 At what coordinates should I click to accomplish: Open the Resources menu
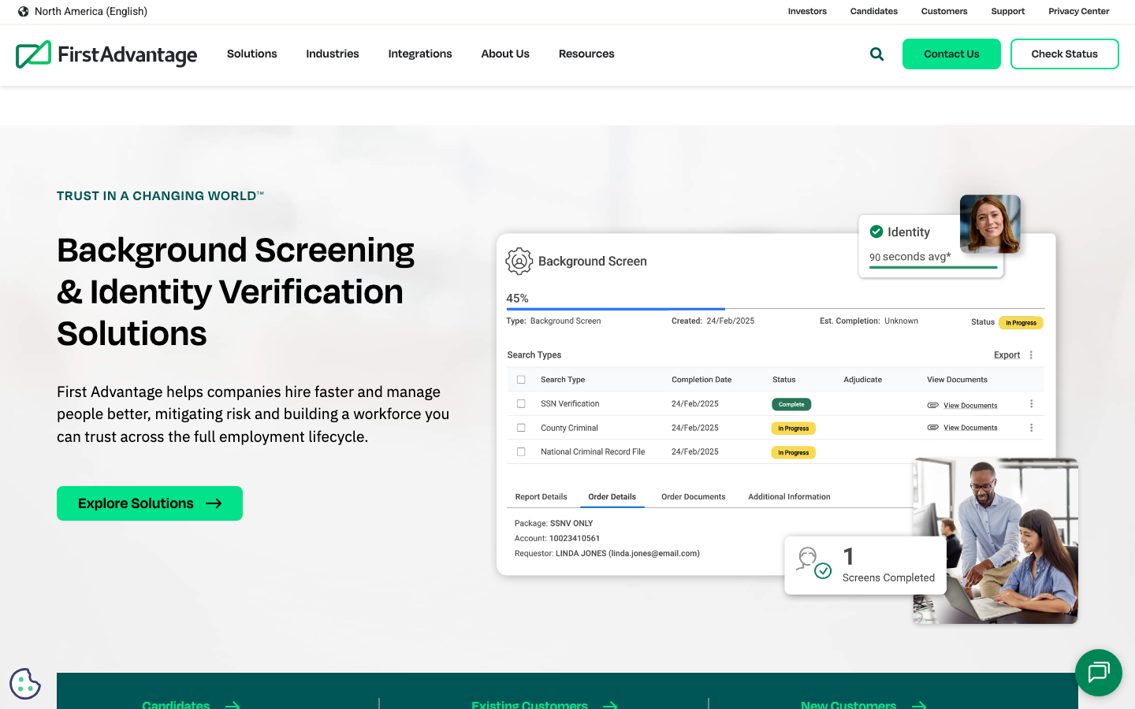point(586,54)
